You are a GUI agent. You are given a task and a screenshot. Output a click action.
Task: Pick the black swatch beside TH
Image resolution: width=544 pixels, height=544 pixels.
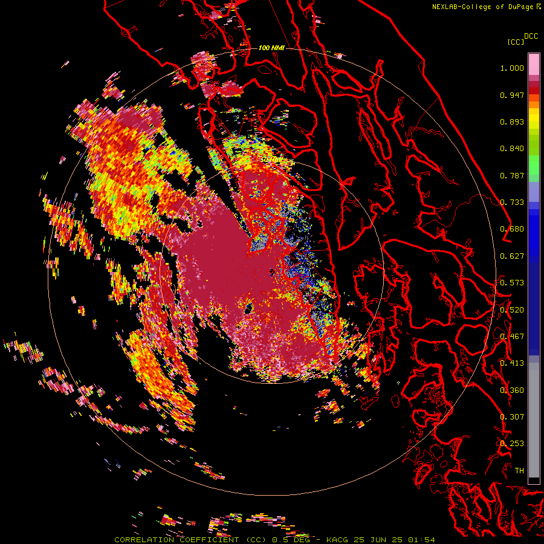[534, 481]
